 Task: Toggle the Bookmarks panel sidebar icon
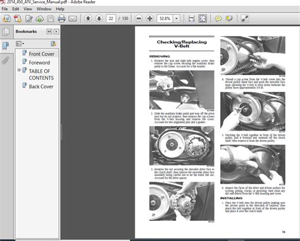[x=6, y=46]
